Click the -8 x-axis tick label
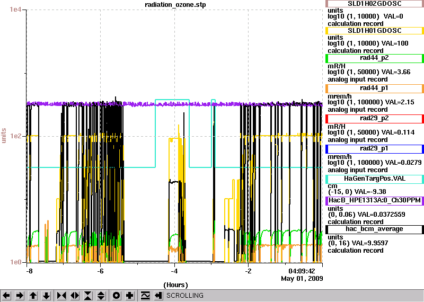 click(30, 271)
